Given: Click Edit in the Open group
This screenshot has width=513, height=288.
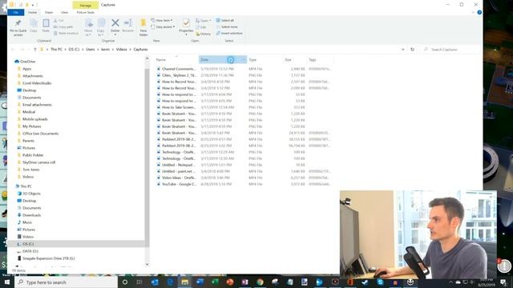Looking at the screenshot, I should click(201, 27).
